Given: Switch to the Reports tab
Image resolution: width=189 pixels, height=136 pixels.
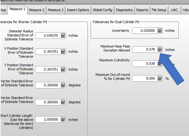Looking at the screenshot, I should pyautogui.click(x=142, y=10).
